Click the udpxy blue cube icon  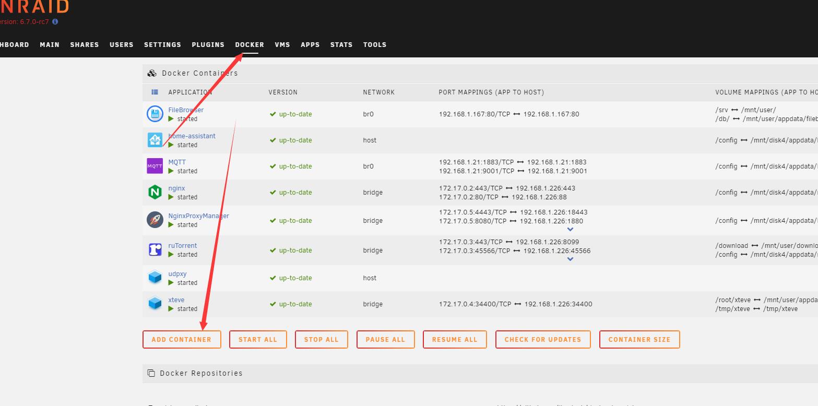click(x=155, y=278)
